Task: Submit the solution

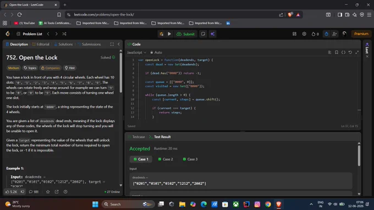Action: point(185,34)
